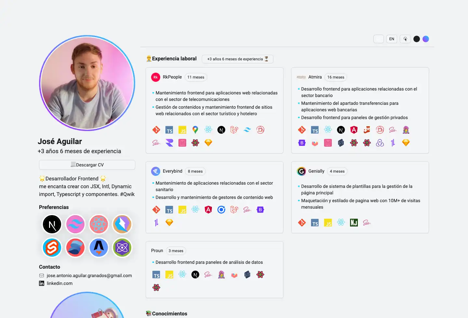Image resolution: width=468 pixels, height=318 pixels.
Task: Click the Descargar CV button
Action: point(87,165)
